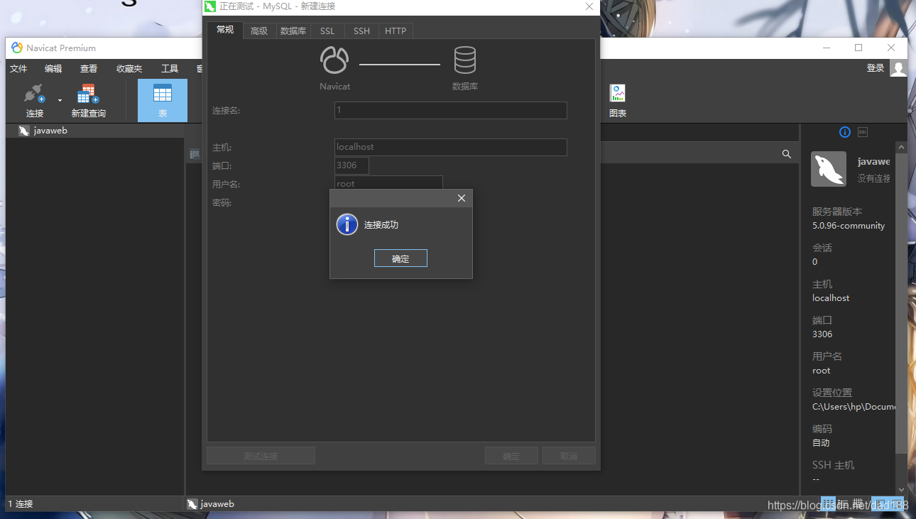Open the 收藏夹 menu
The image size is (916, 519).
(129, 69)
